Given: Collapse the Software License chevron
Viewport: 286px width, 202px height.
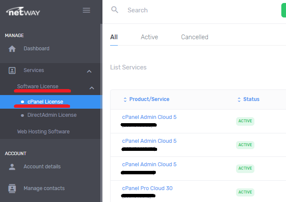Looking at the screenshot, I should (x=92, y=88).
